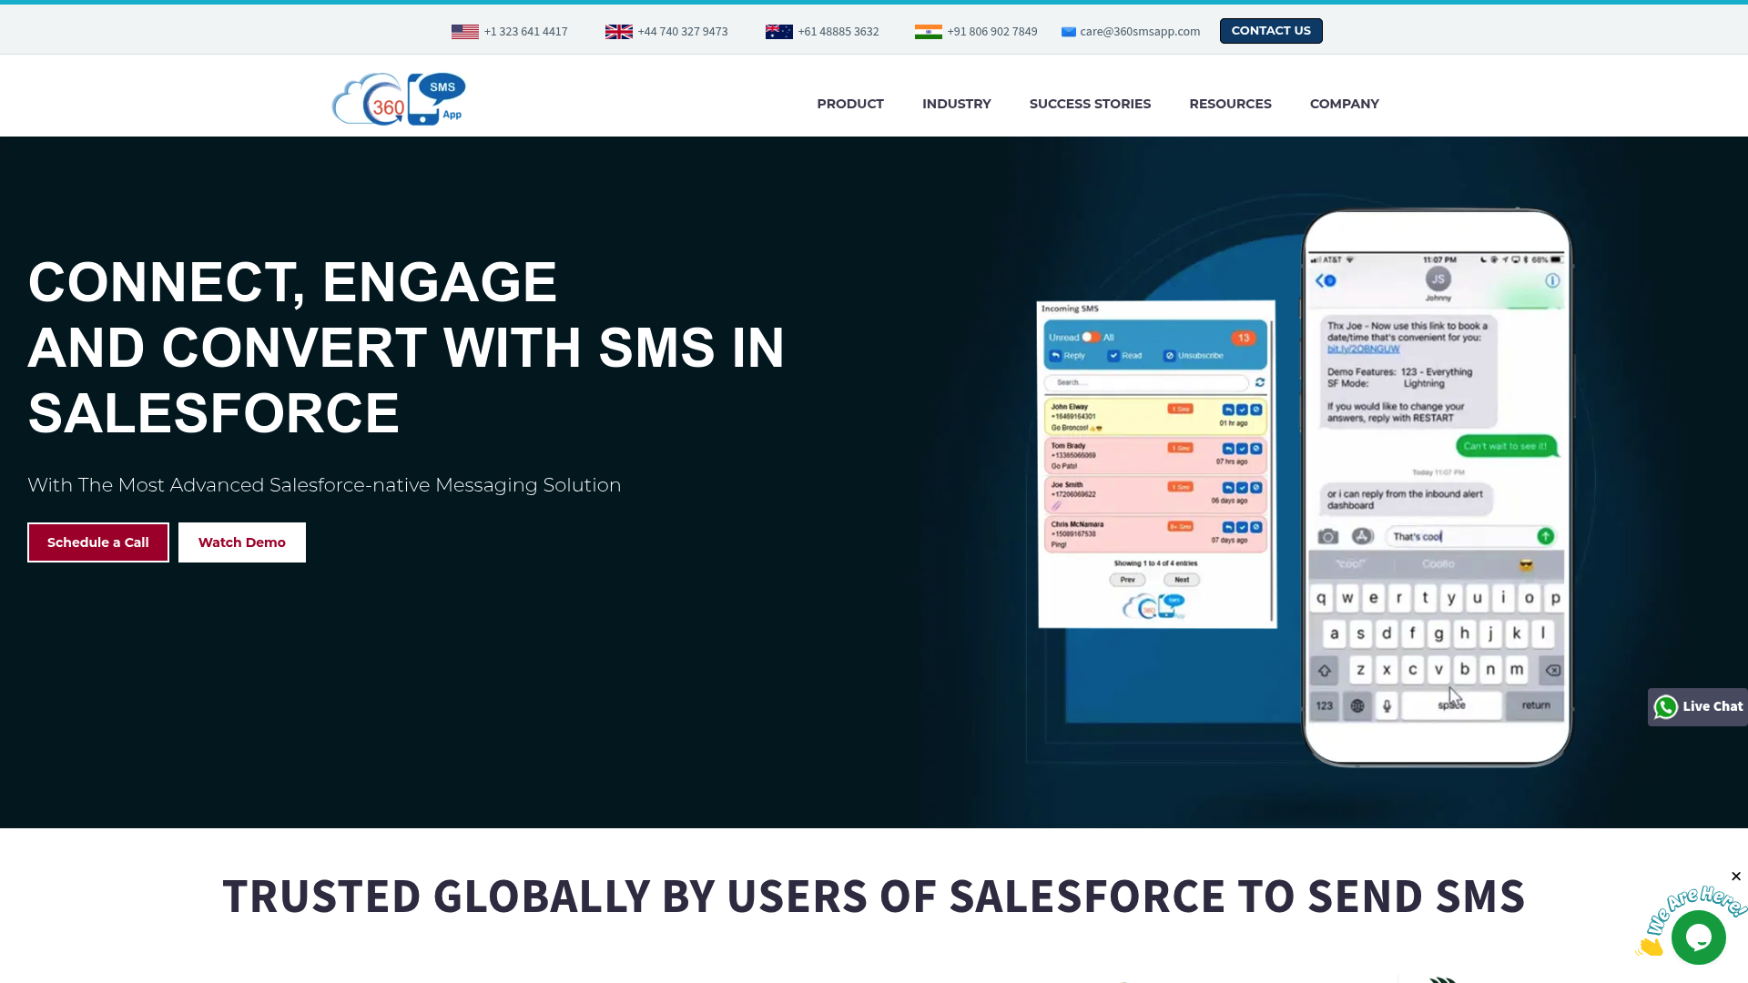Open the 360 SMS App logo

pos(399,98)
